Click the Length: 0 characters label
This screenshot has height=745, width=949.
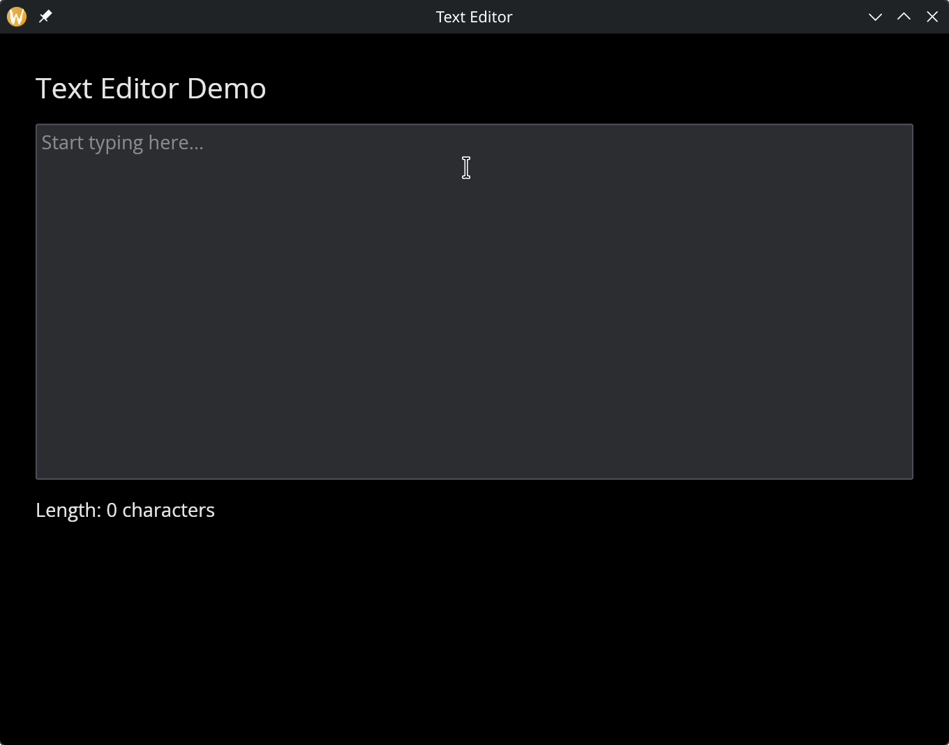click(x=125, y=510)
